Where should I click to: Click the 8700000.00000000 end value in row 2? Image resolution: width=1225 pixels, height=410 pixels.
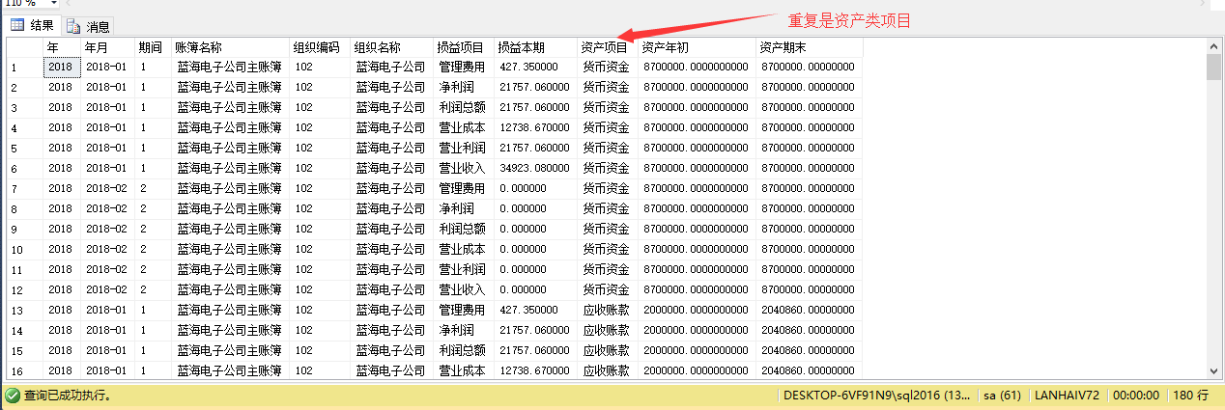(x=810, y=87)
